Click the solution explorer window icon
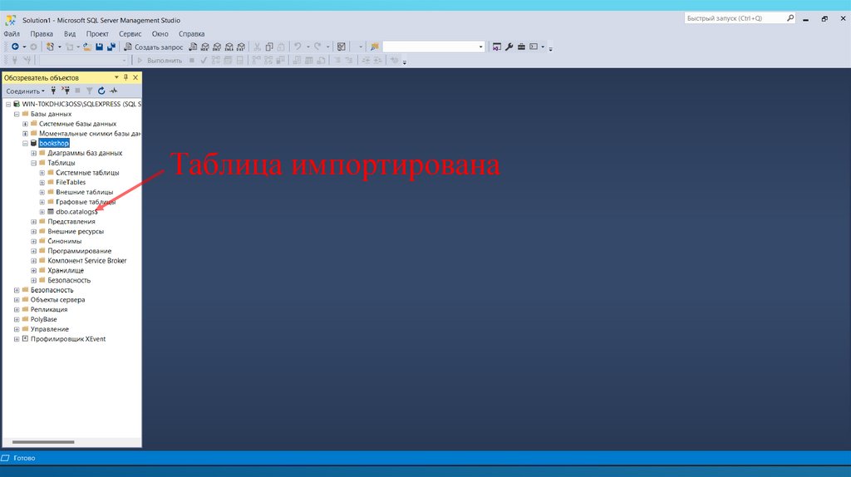The height and width of the screenshot is (477, 851). [x=497, y=47]
